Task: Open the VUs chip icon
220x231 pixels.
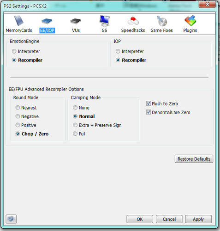Action: point(76,21)
